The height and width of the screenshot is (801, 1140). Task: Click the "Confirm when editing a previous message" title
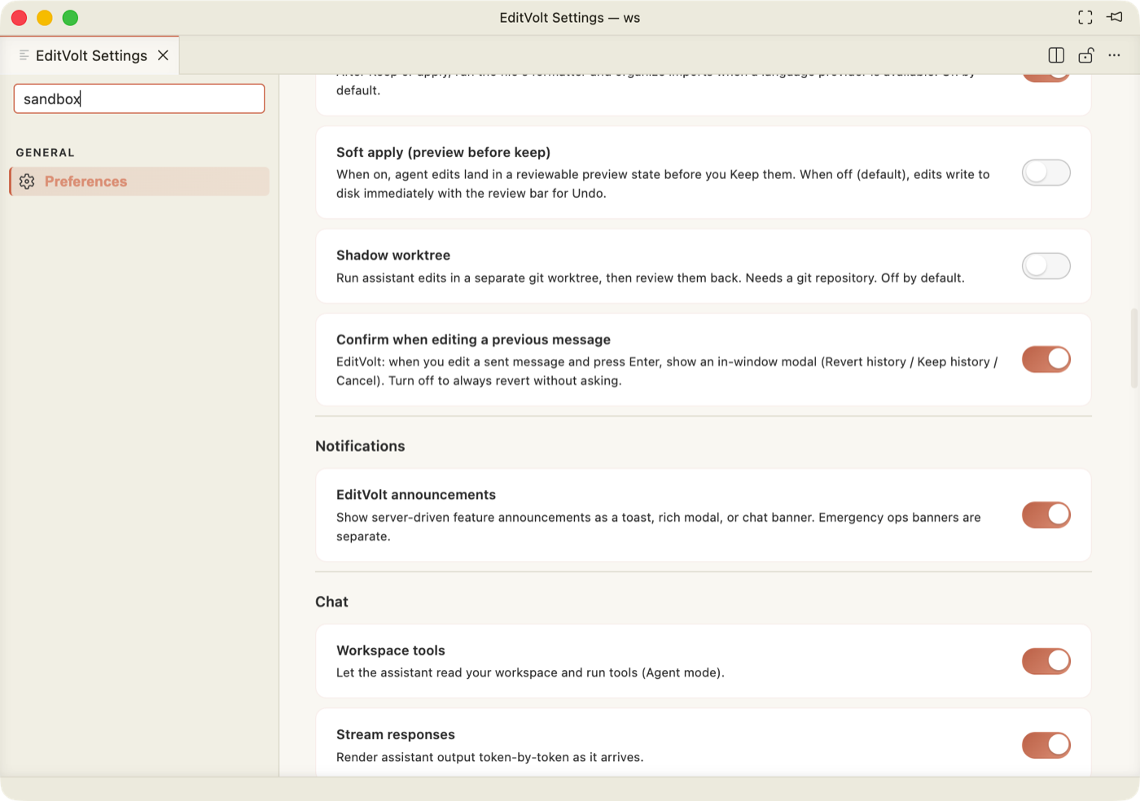click(x=473, y=339)
